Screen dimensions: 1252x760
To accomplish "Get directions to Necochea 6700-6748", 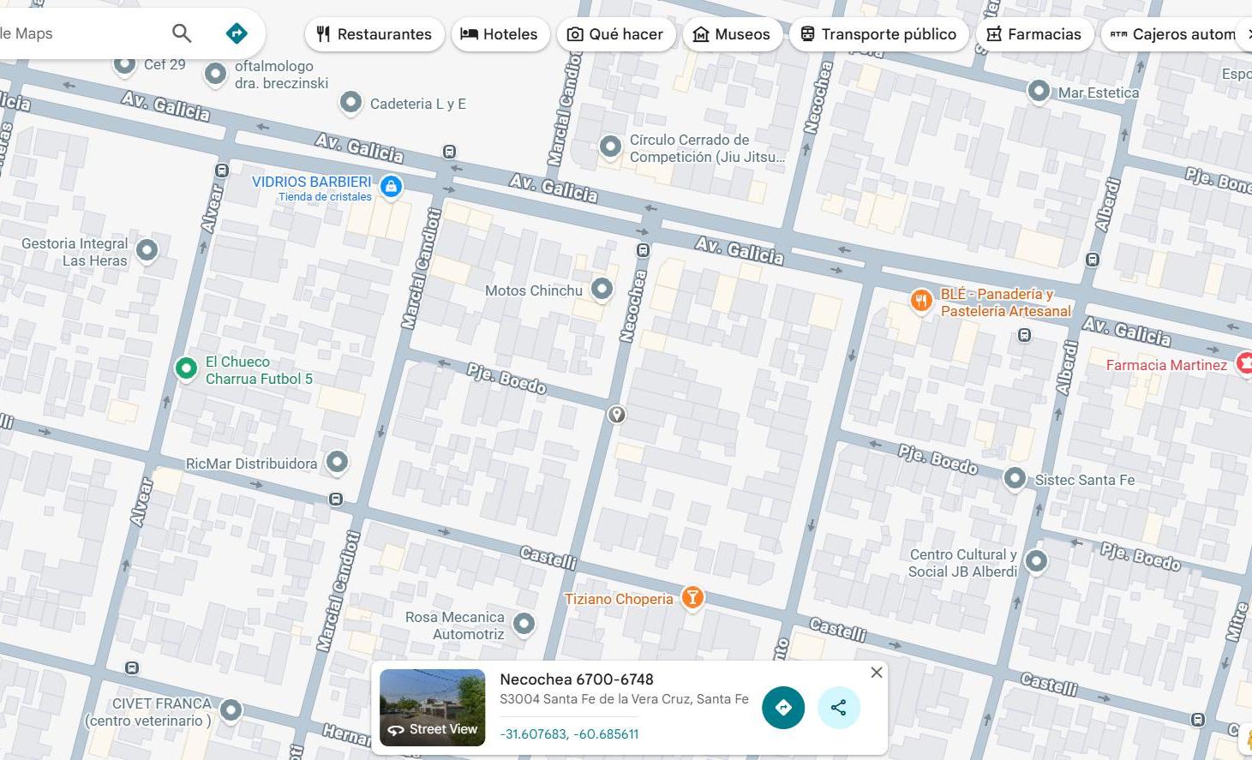I will (783, 708).
